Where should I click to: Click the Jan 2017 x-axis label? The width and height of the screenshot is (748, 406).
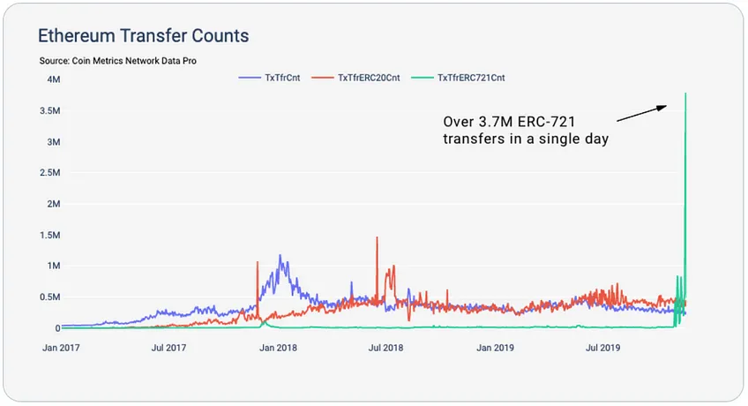(x=61, y=348)
